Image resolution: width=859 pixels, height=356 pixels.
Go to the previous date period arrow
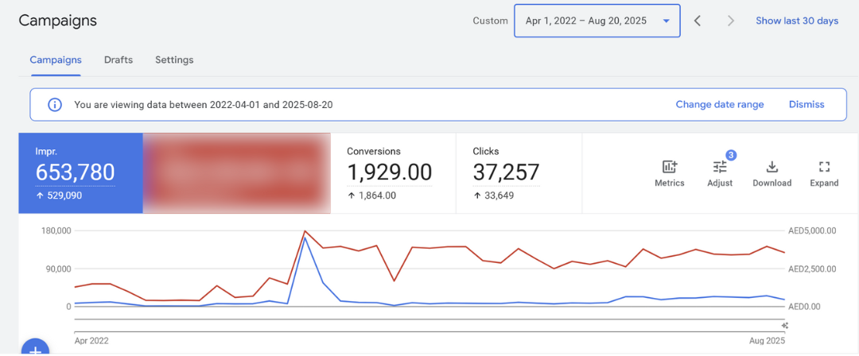(x=698, y=21)
